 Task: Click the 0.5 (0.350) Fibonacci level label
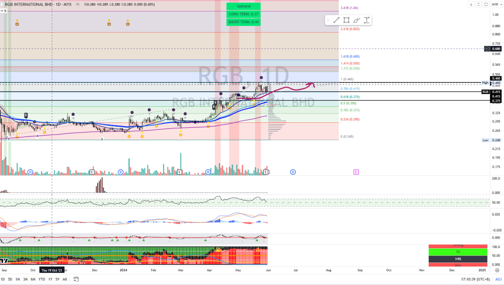[x=348, y=103]
